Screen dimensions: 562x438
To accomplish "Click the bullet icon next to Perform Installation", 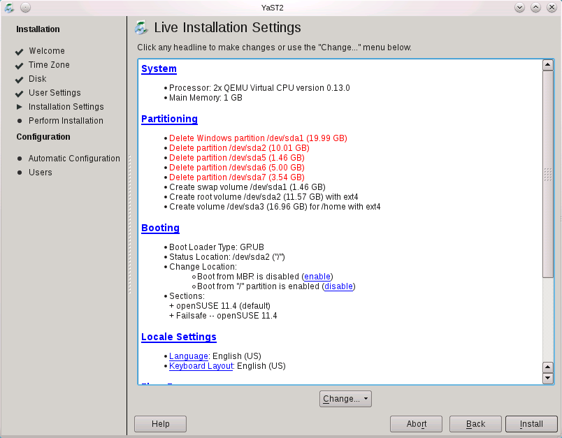I will (19, 121).
